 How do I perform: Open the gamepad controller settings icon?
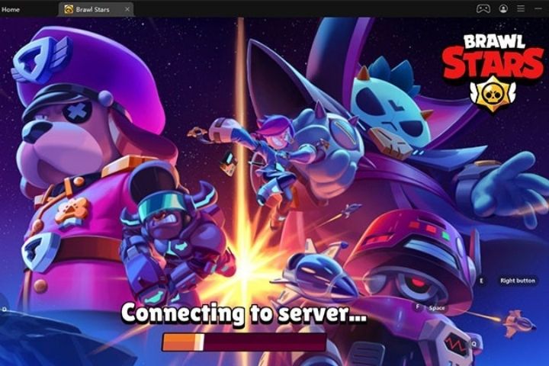tap(483, 8)
